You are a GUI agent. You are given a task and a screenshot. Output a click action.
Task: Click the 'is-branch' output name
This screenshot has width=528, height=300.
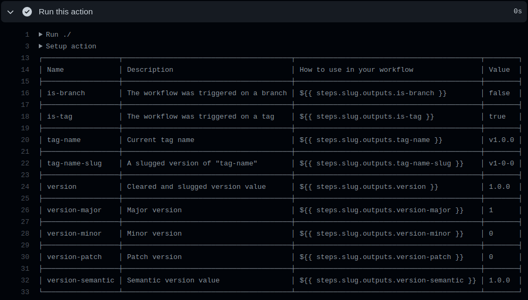click(66, 93)
